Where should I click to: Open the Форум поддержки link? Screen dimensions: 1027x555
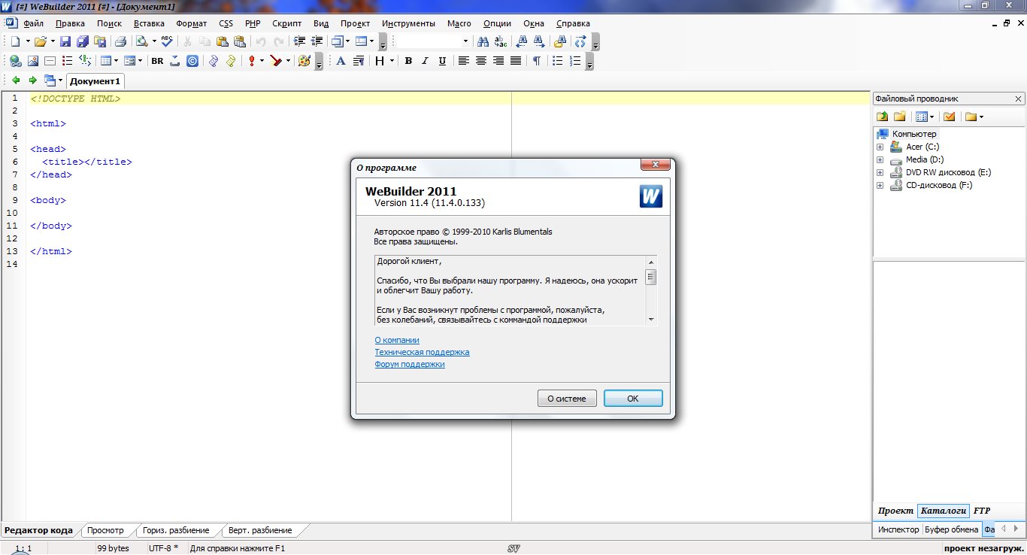click(x=410, y=364)
